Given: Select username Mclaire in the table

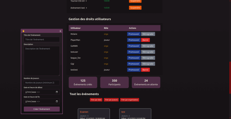Looking at the screenshot, I should point(74,34).
